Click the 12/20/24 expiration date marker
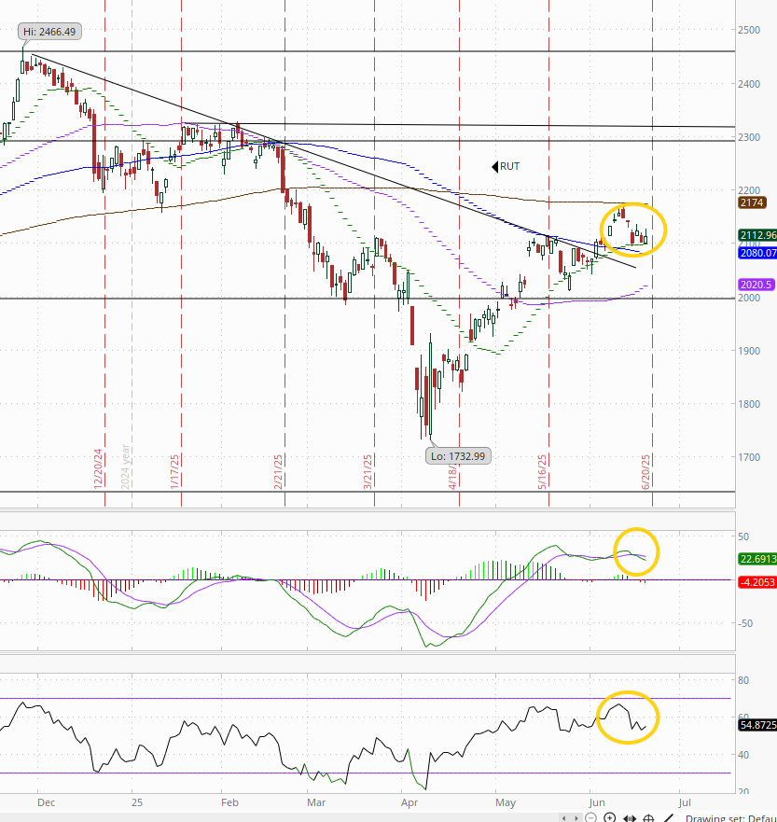 click(x=98, y=469)
